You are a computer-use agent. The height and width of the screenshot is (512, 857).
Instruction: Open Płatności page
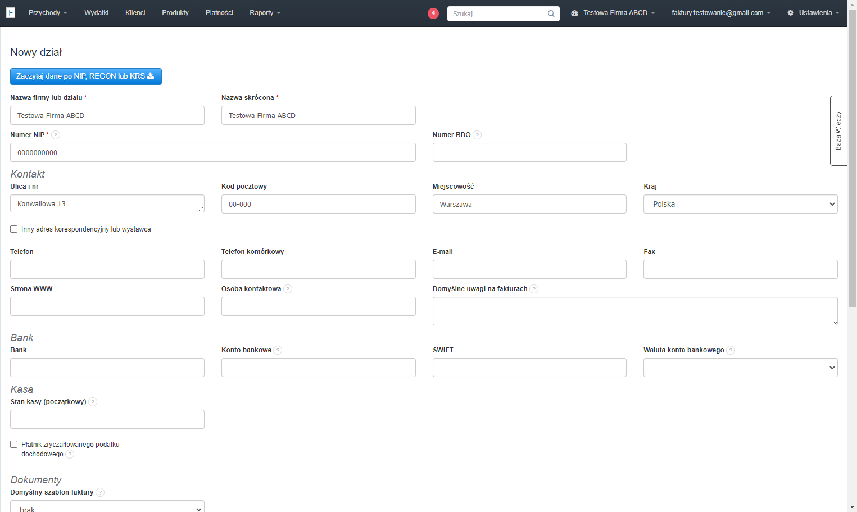pyautogui.click(x=219, y=13)
